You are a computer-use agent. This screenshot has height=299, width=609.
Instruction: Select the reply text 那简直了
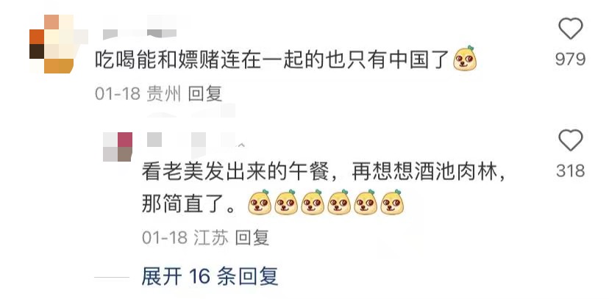pyautogui.click(x=183, y=204)
